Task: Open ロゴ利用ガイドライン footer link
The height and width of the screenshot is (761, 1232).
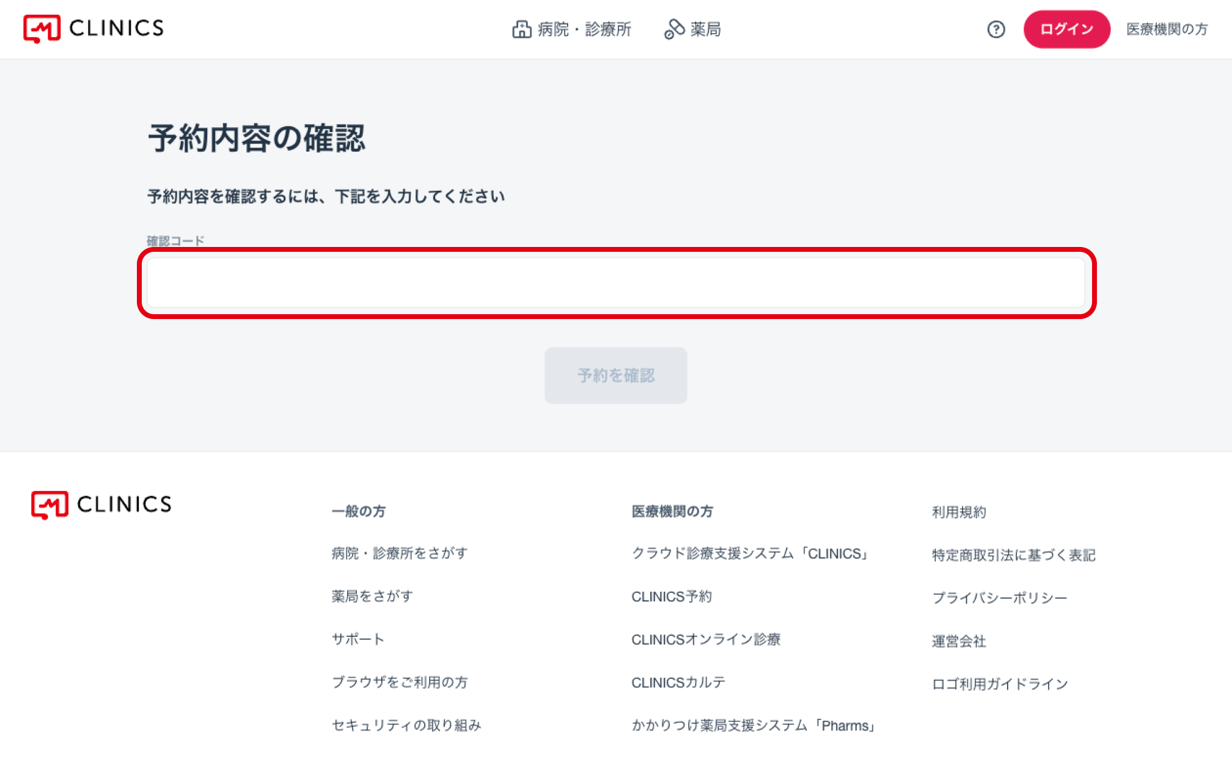Action: click(x=1000, y=684)
